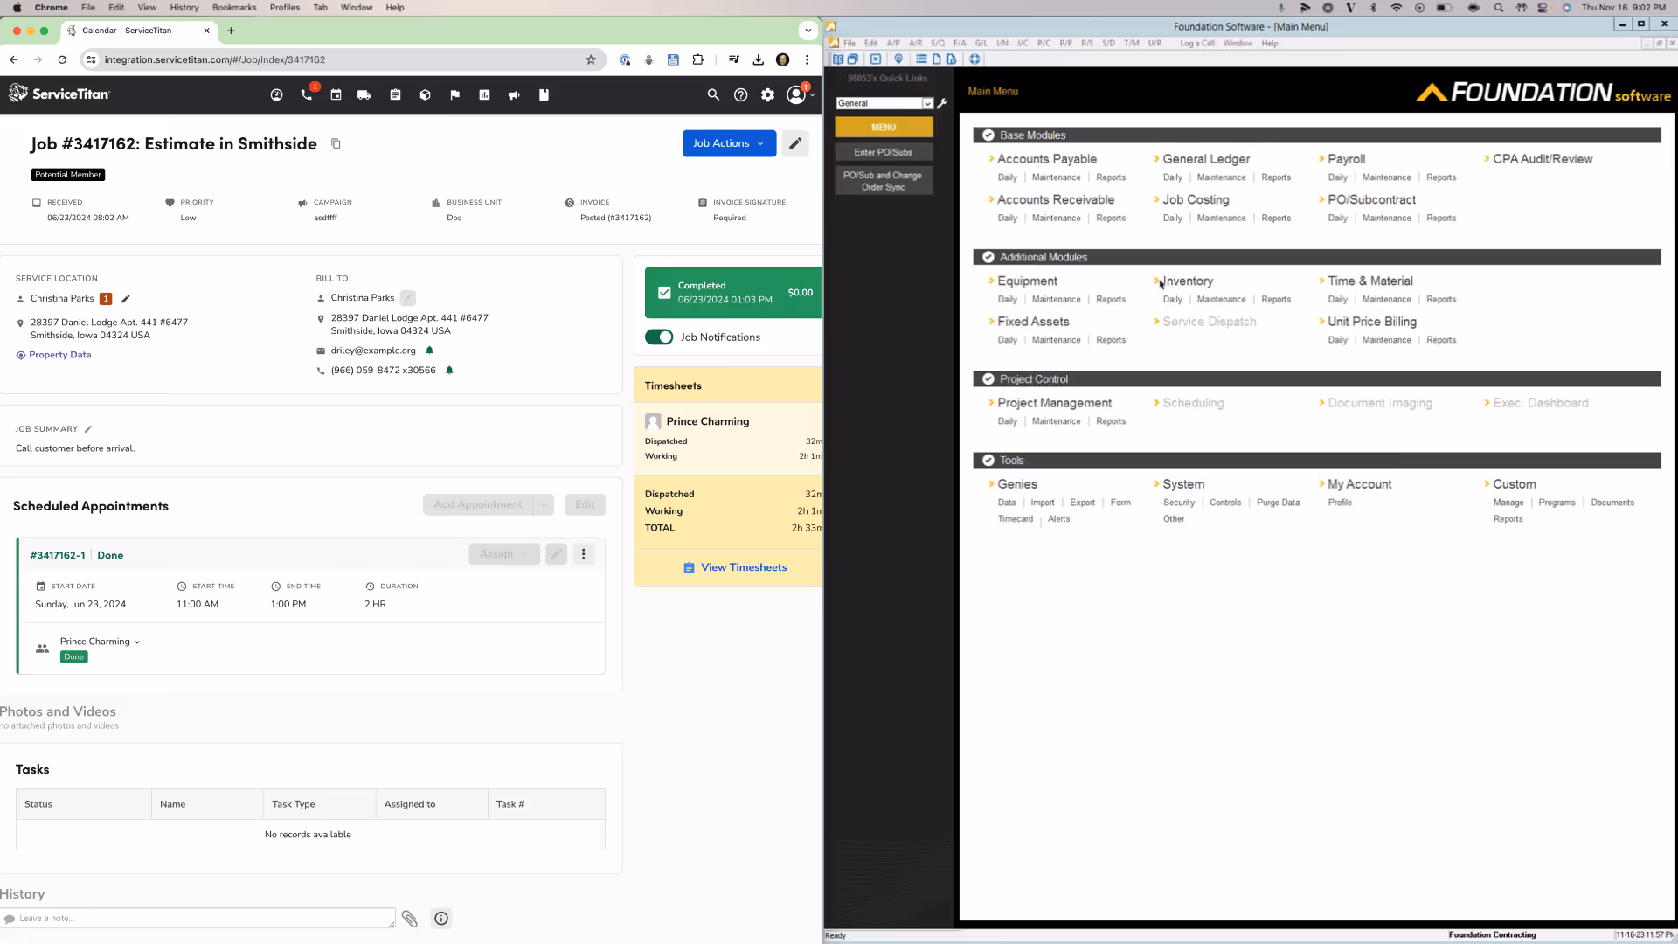Image resolution: width=1678 pixels, height=944 pixels.
Task: Open the Add Appointment split arrow
Action: click(x=544, y=504)
